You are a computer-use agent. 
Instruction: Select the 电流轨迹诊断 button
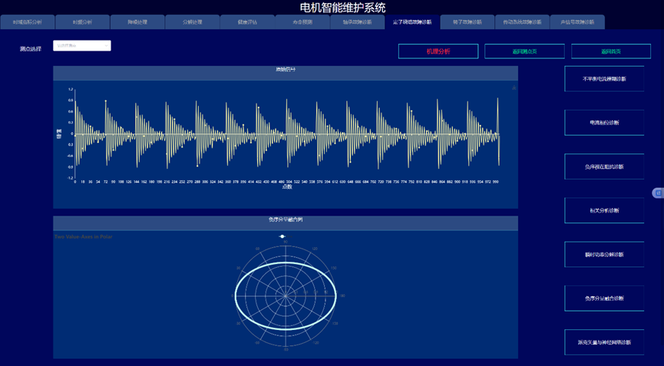[604, 123]
